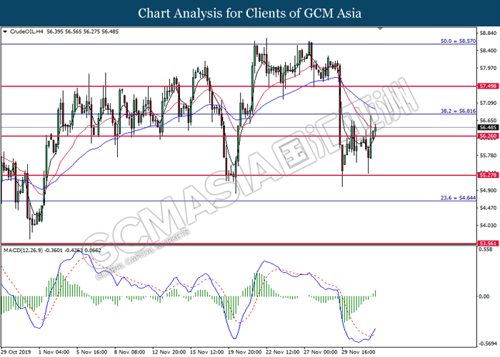Click the arrow icon beside CrudeOIL,H4
The height and width of the screenshot is (357, 500).
(6, 32)
